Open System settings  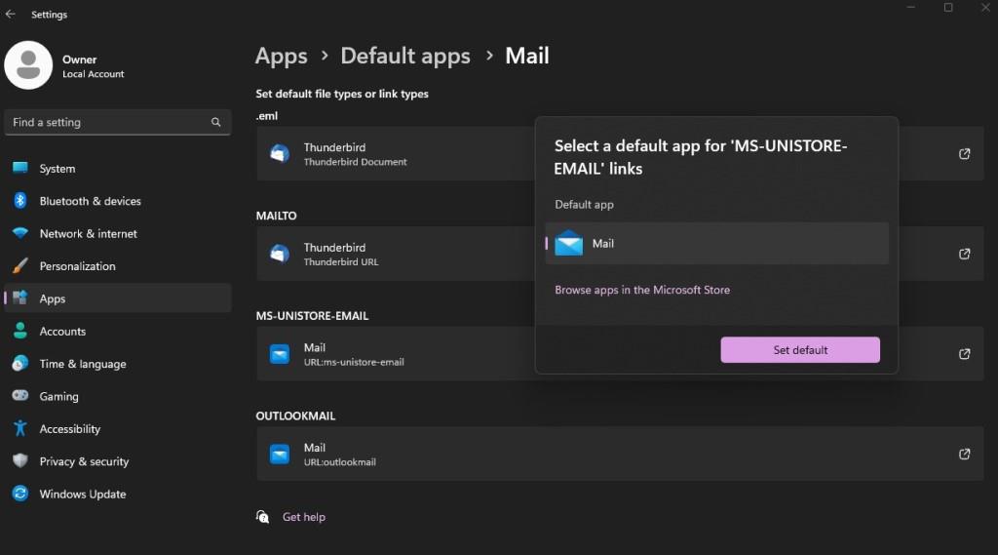[118, 168]
